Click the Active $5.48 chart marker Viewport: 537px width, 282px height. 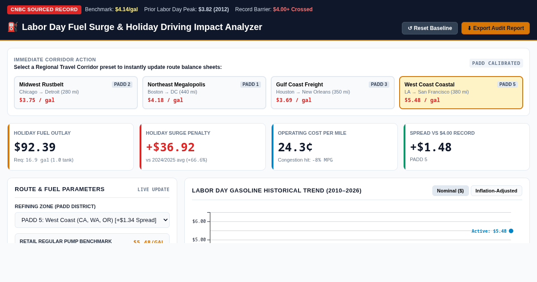[511, 231]
